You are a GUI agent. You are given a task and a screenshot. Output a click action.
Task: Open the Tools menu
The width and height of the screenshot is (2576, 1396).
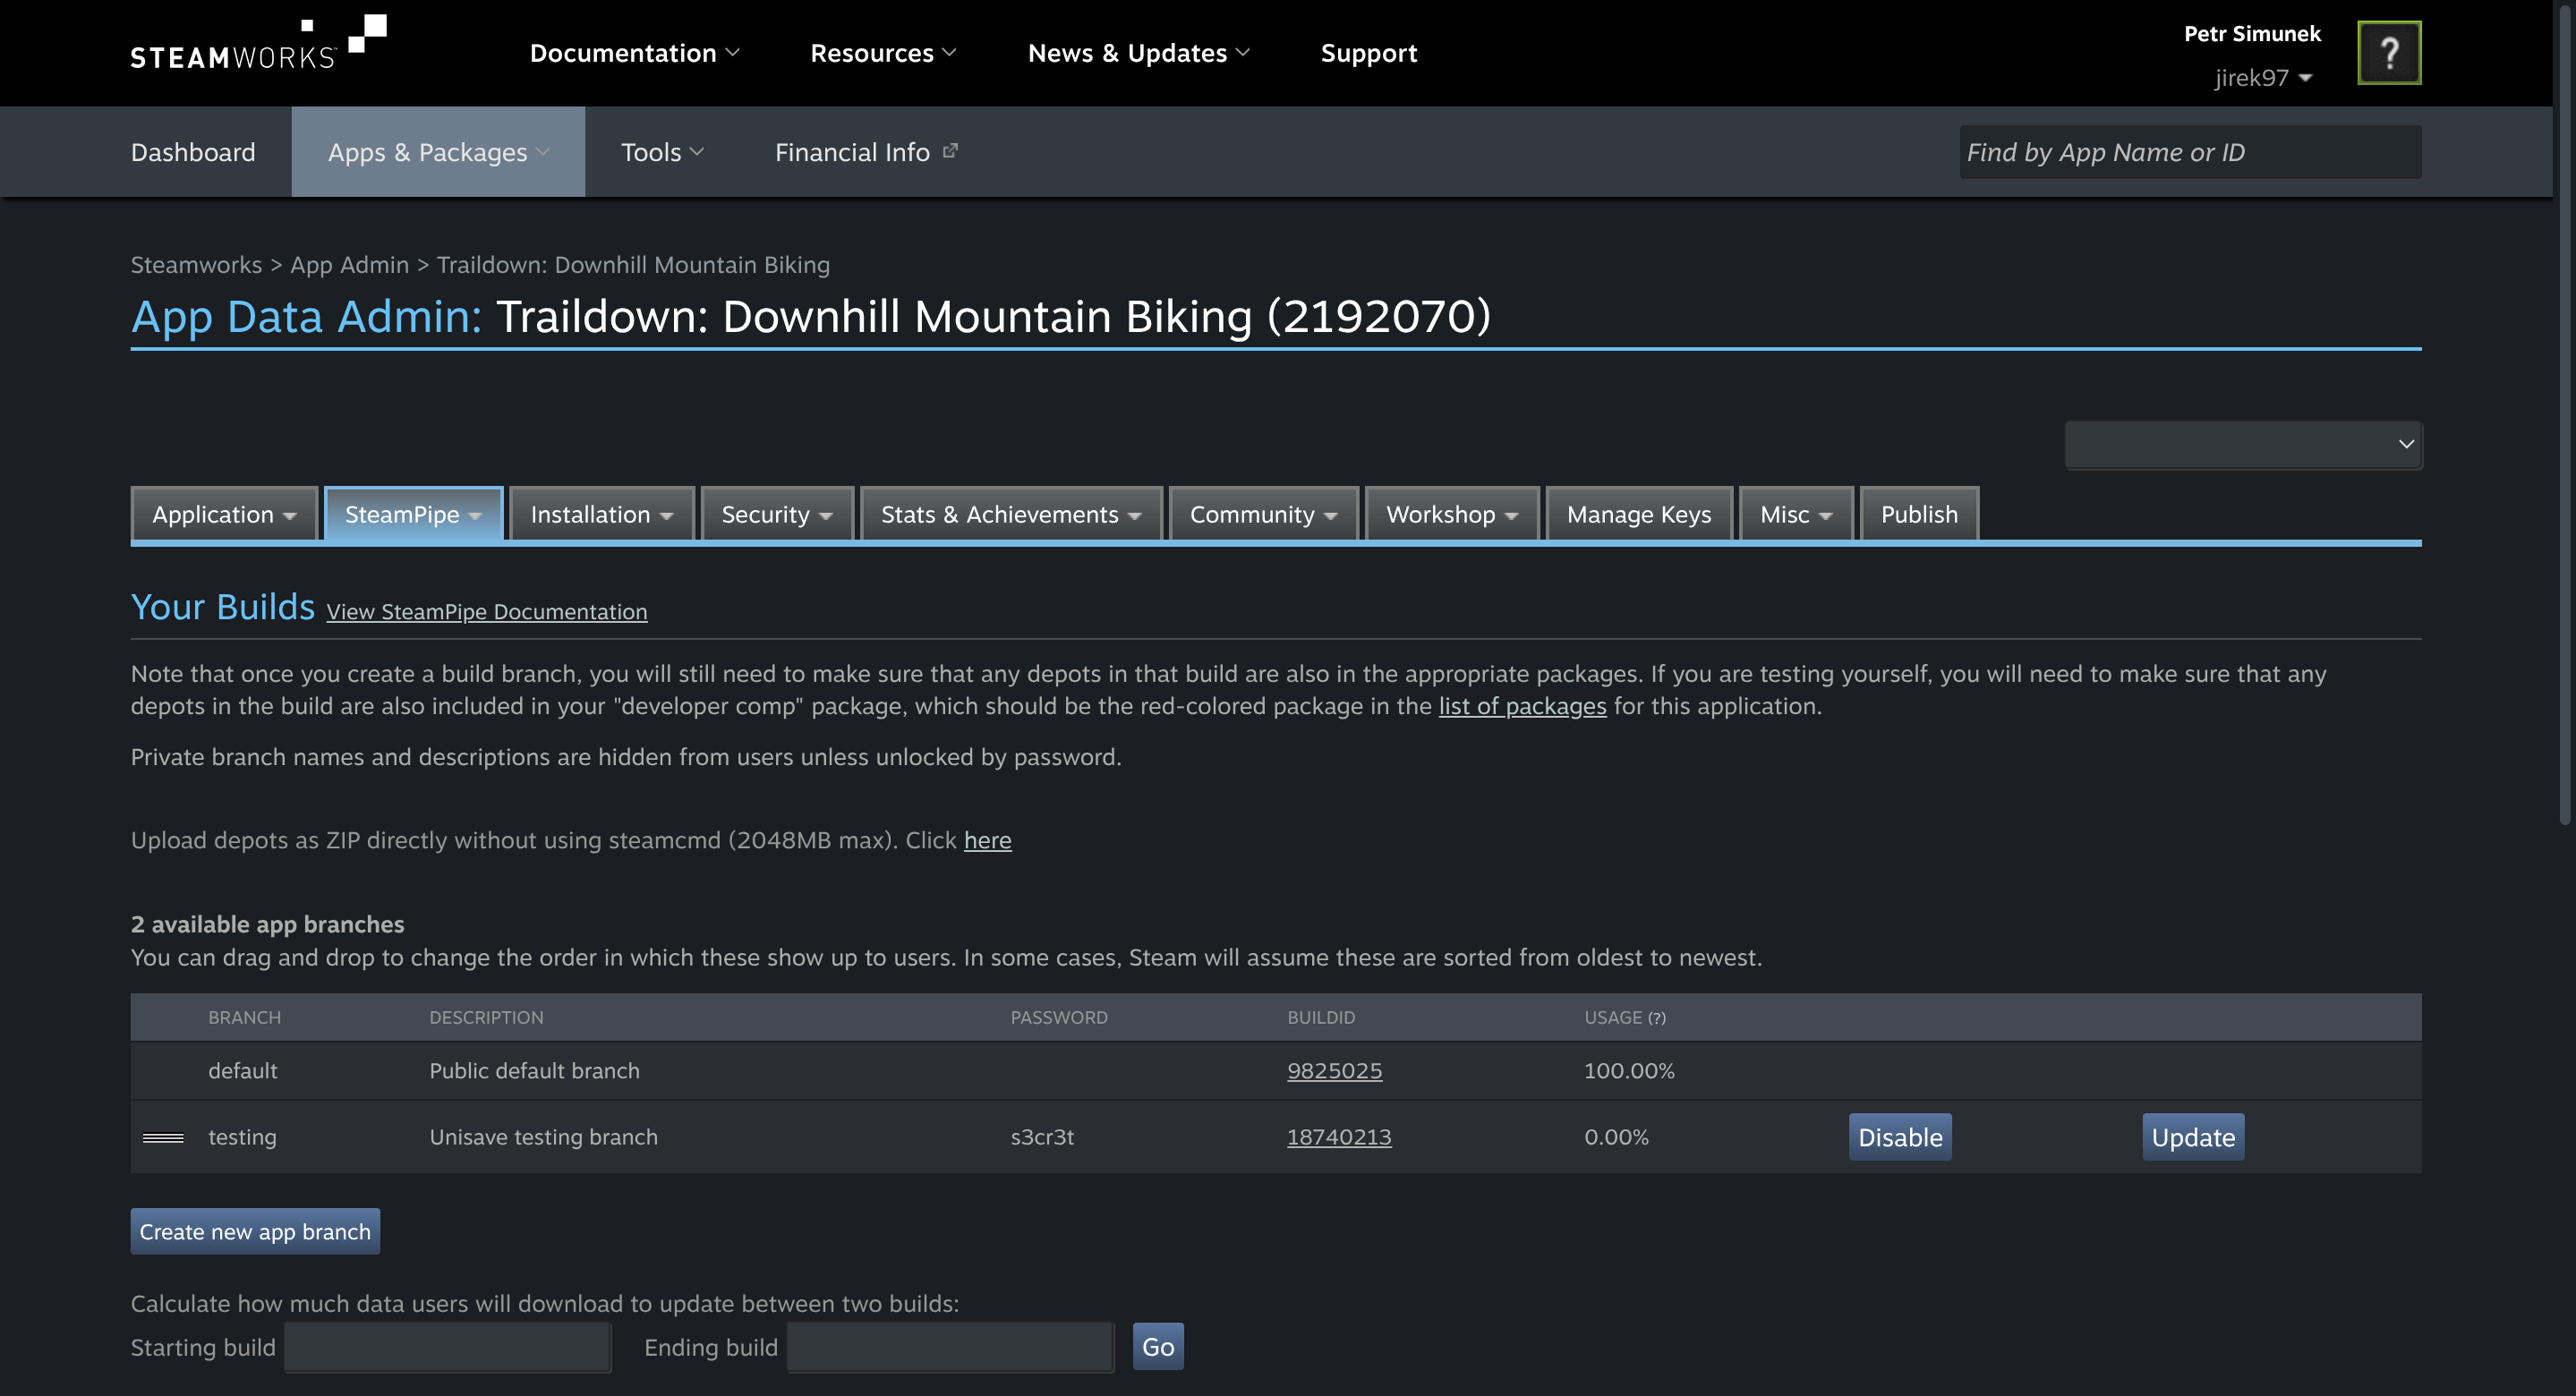tap(662, 152)
